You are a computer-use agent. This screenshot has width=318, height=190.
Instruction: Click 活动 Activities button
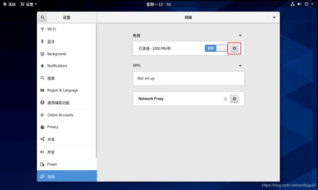pos(9,4)
